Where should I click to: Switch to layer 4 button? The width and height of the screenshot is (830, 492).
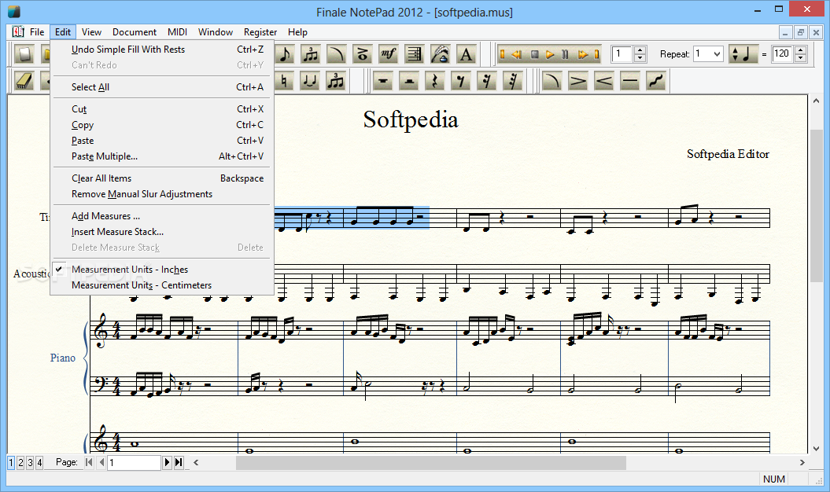[39, 463]
